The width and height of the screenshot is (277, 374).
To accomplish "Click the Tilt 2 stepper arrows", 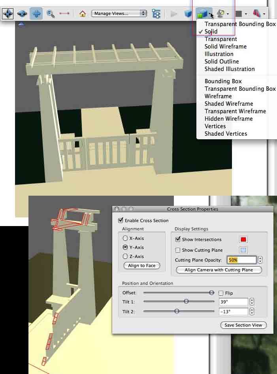I will (x=252, y=312).
